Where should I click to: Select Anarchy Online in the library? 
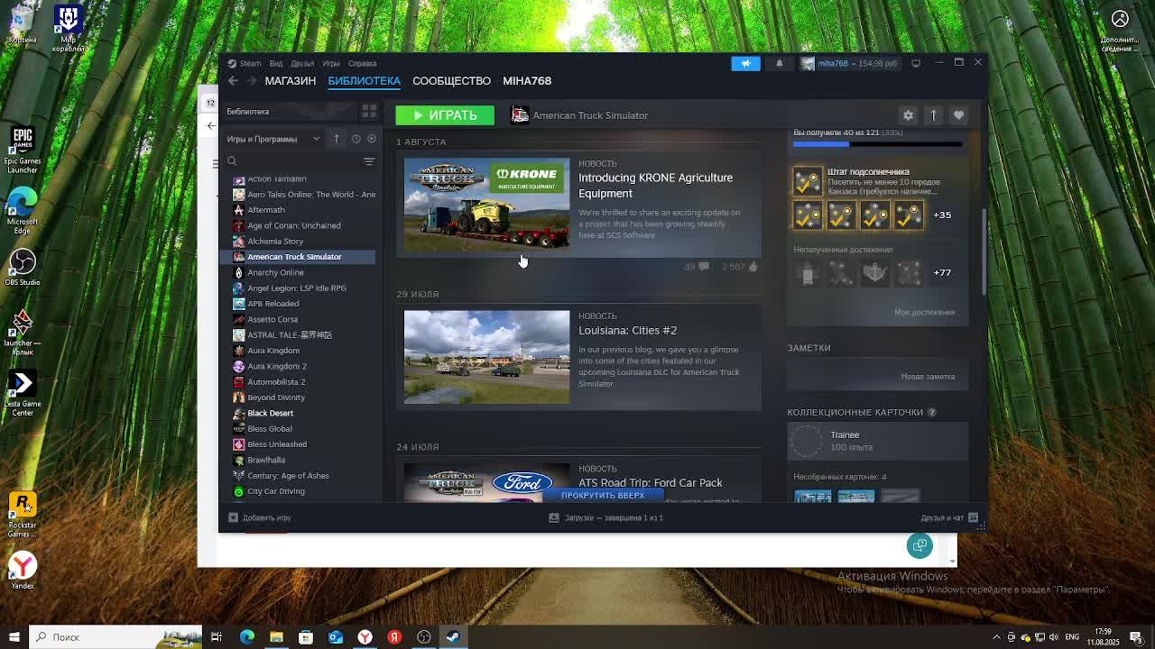click(x=275, y=272)
